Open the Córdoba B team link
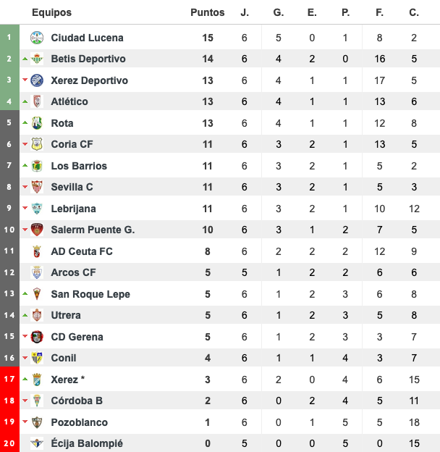Image resolution: width=440 pixels, height=452 pixels. (x=77, y=401)
